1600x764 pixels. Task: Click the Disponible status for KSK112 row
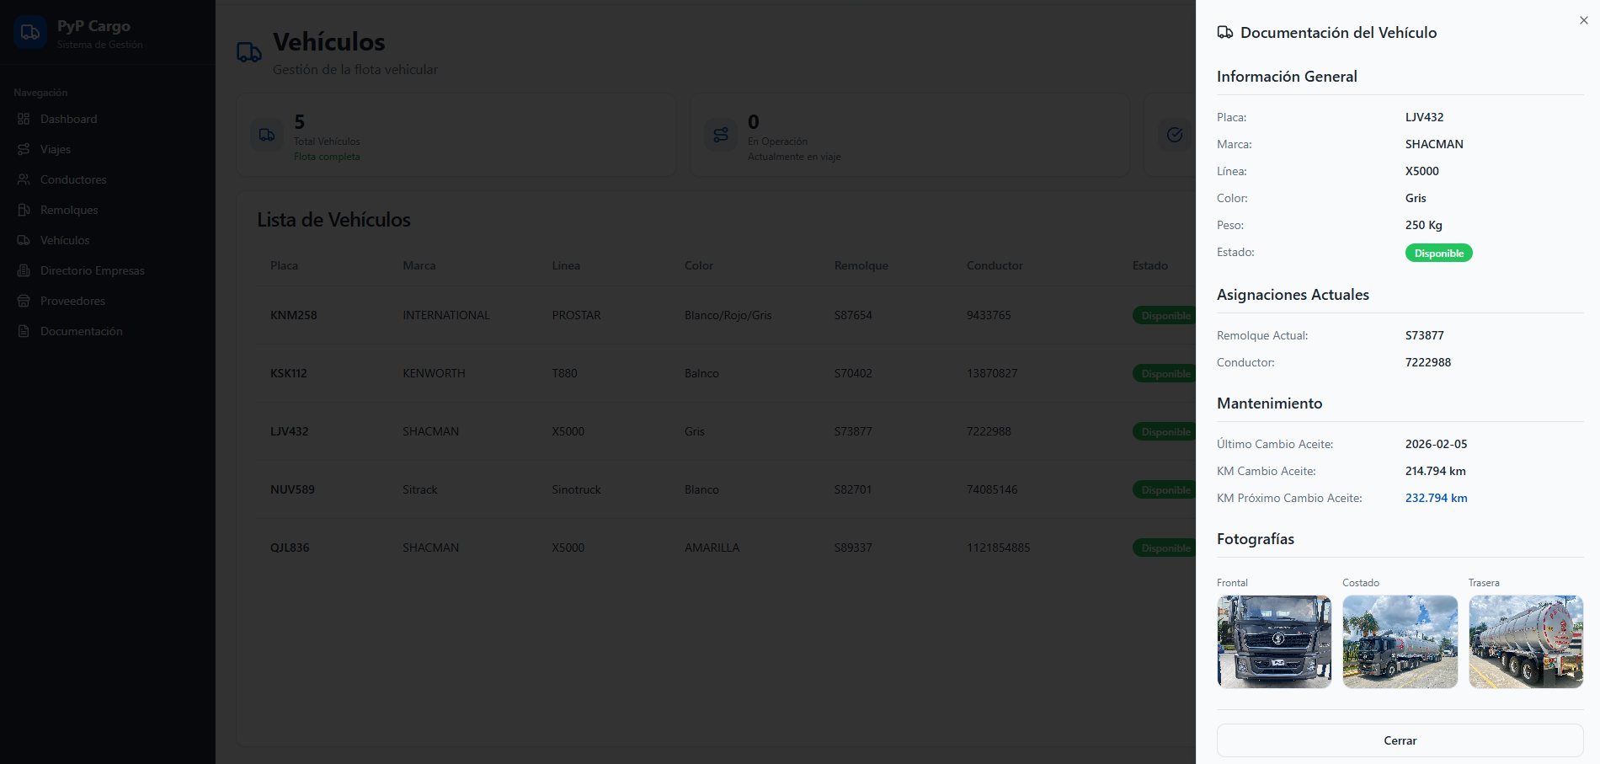pos(1165,373)
